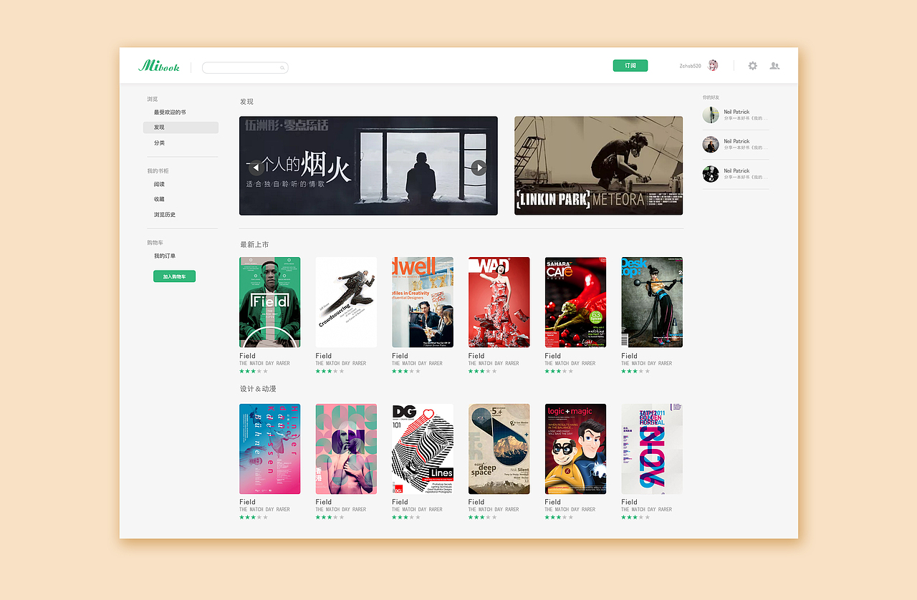Screen dimensions: 917x600
Task: Click the second Neil Patrick friend avatar
Action: pos(711,145)
